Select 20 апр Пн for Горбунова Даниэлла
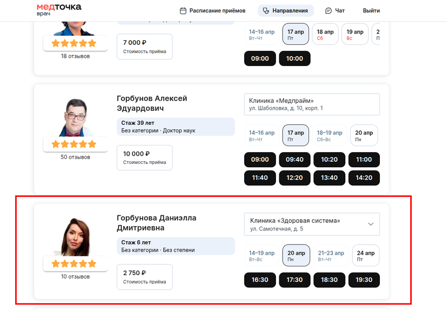The image size is (447, 310). point(296,256)
